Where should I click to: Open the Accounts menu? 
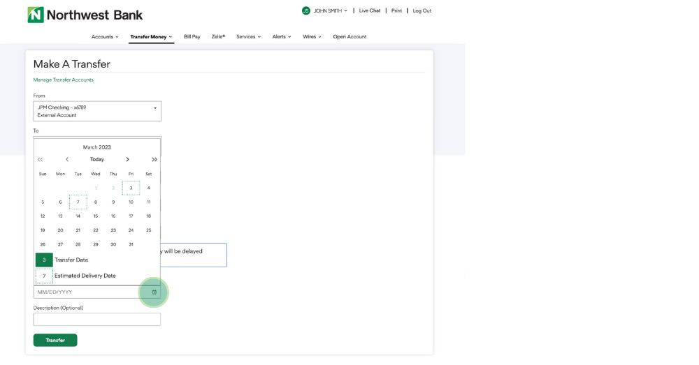[105, 36]
